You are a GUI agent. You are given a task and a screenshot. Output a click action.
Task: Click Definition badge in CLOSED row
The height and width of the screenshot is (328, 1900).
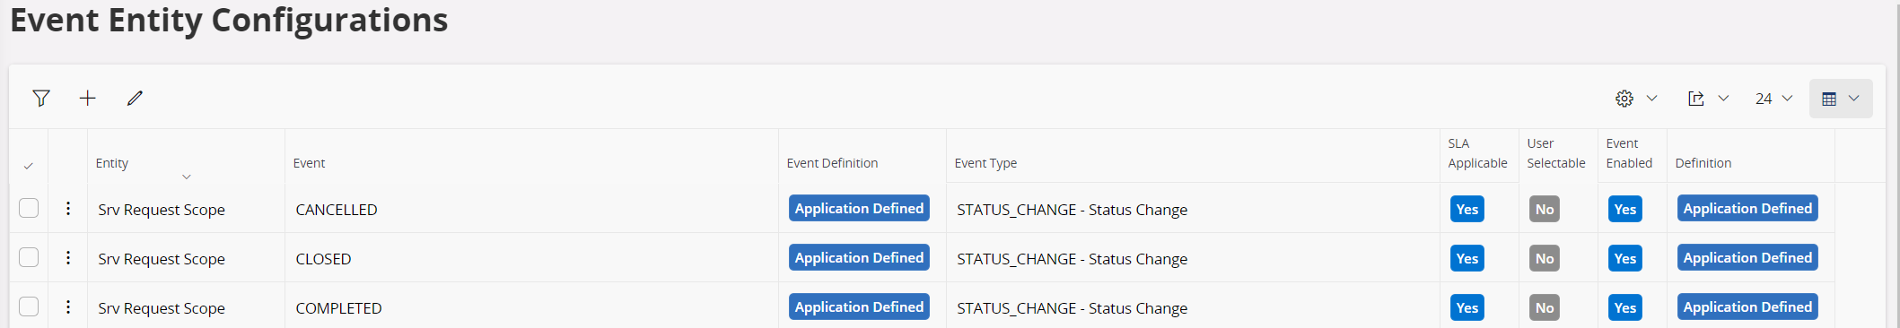(x=1747, y=257)
